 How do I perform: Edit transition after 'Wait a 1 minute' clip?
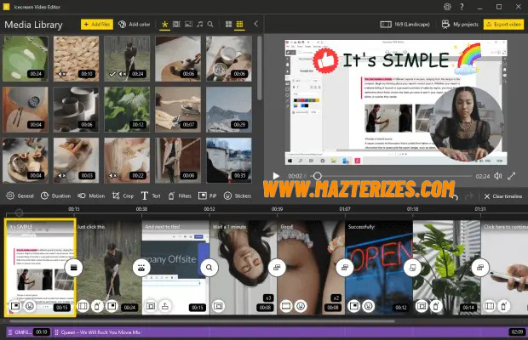tap(277, 268)
